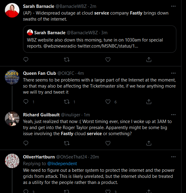This screenshot has height=193, width=186.
Task: Like Richard Guilbault's Roger Taylor presale tweet
Action: [108, 143]
